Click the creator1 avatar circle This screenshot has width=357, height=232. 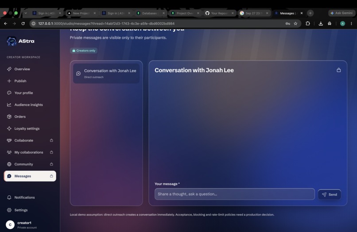10,224
